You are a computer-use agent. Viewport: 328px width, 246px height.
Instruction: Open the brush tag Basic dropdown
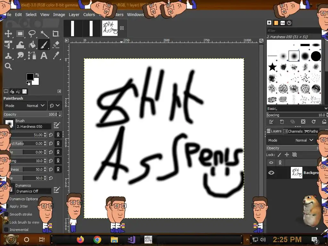[x=297, y=109]
